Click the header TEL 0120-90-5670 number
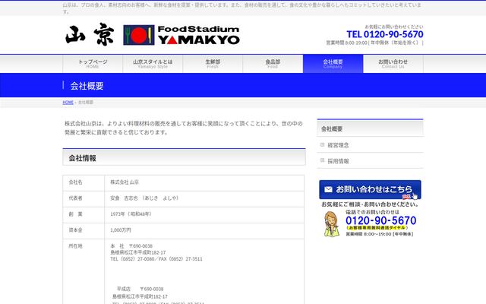The image size is (486, 304). pos(385,34)
